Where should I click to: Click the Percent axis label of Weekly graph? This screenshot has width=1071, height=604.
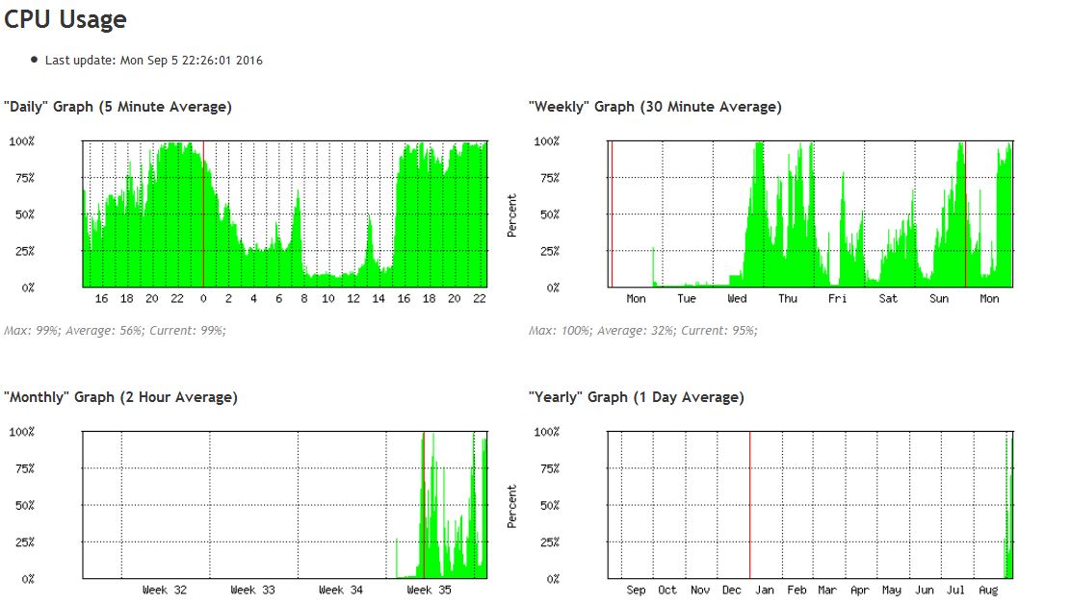511,215
